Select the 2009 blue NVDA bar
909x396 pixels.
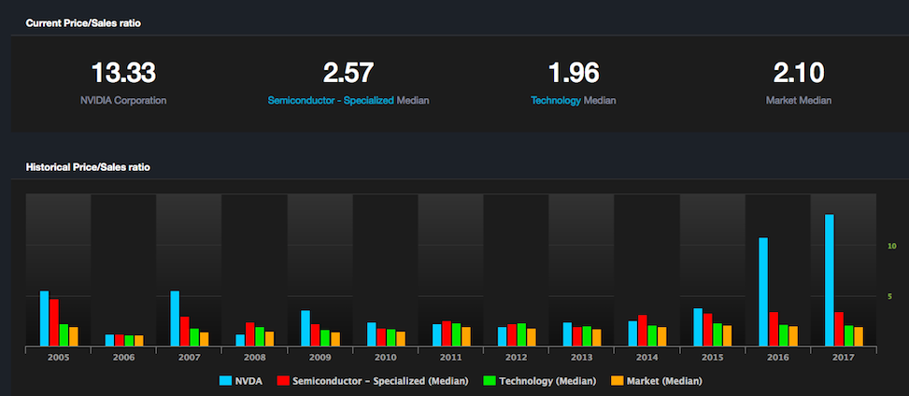coord(305,328)
